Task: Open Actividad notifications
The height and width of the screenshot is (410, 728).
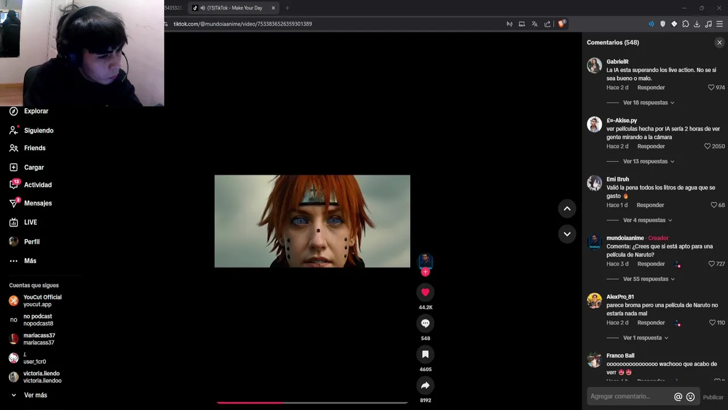Action: click(38, 185)
